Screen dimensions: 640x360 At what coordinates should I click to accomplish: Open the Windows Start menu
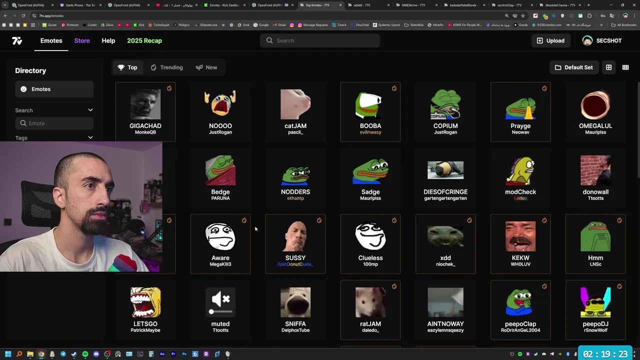coord(8,354)
